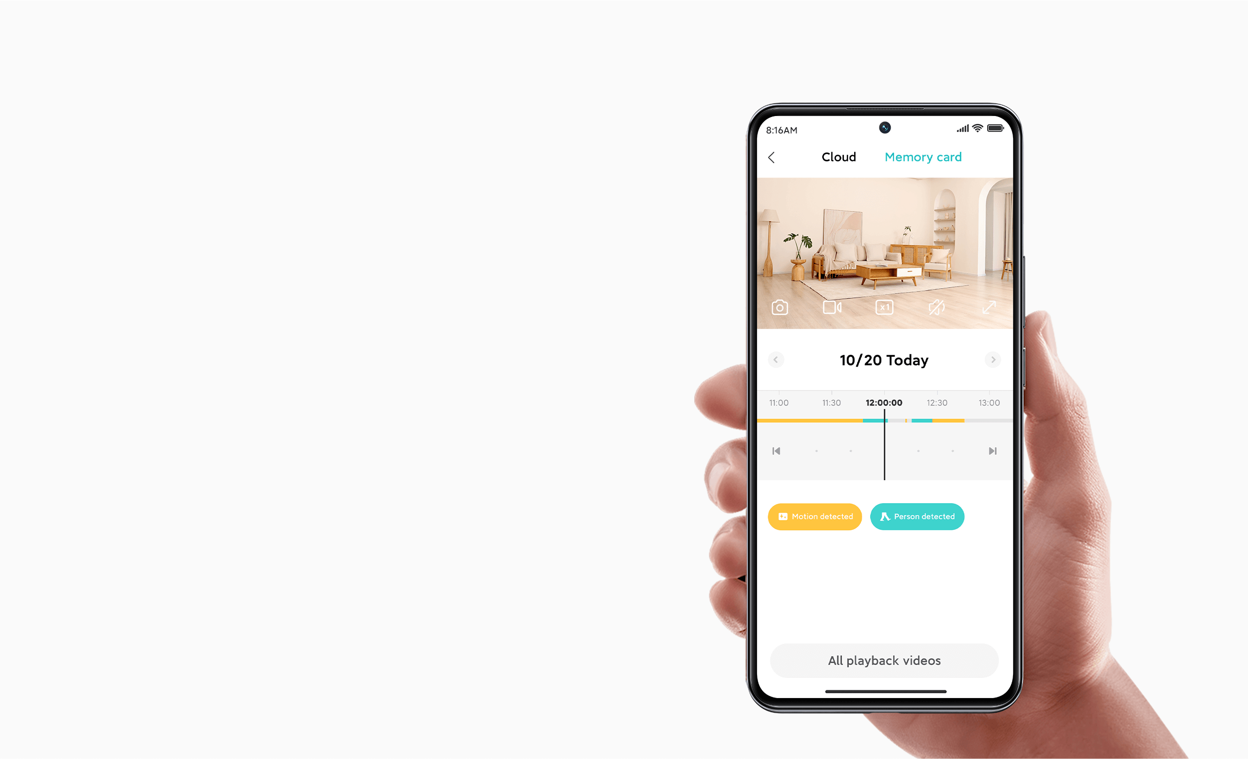Expand All playback videos section
Viewport: 1248px width, 759px height.
(x=882, y=660)
